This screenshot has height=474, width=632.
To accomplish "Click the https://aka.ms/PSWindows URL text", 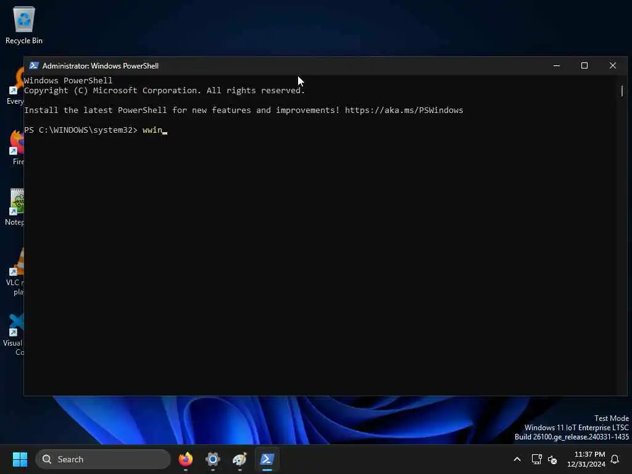I will pyautogui.click(x=404, y=110).
